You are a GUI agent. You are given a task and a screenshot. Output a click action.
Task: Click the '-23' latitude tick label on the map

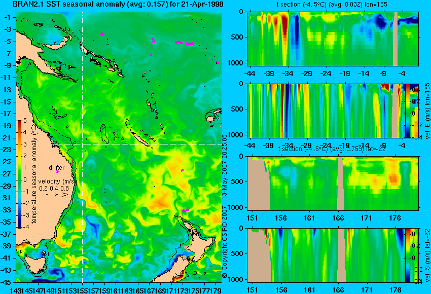click(6, 150)
